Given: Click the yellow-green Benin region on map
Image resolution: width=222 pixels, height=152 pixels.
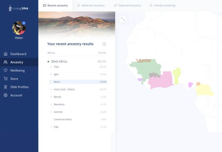Looking at the screenshot, I should [x=176, y=76].
